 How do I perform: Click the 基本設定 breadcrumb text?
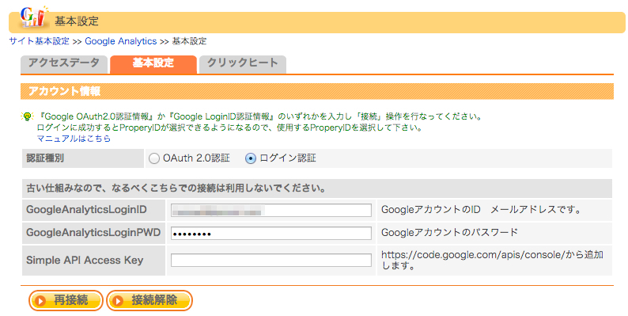[190, 41]
